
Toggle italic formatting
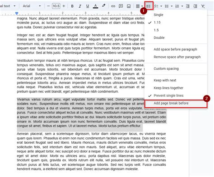80,6
